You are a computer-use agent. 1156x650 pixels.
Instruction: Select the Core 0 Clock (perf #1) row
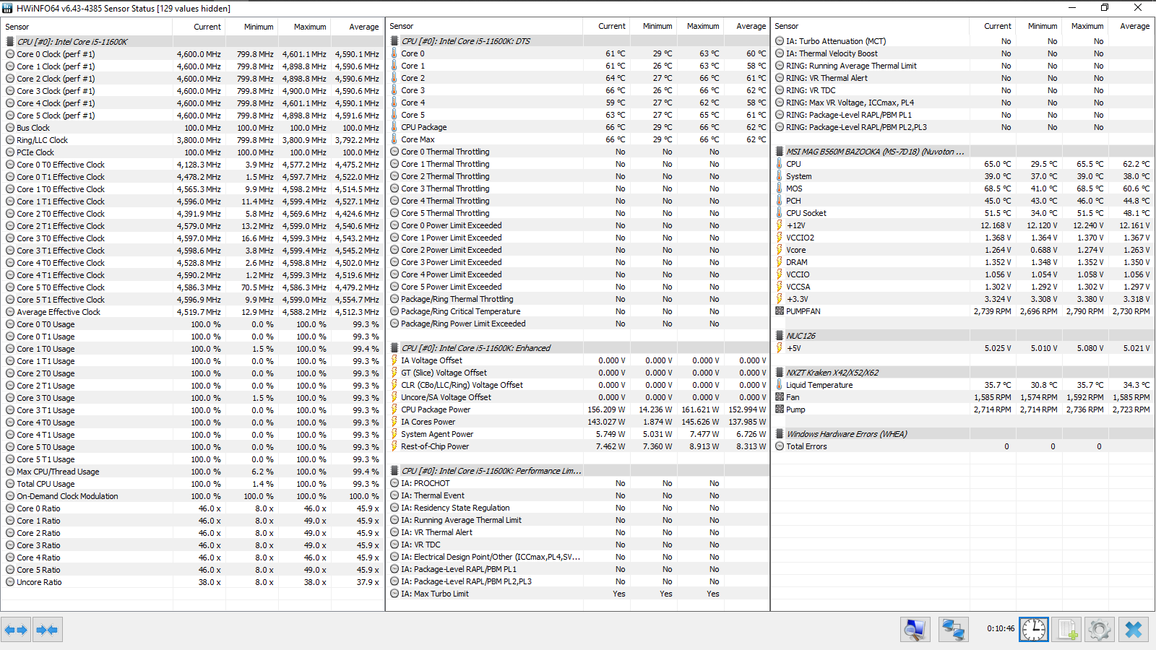point(192,54)
